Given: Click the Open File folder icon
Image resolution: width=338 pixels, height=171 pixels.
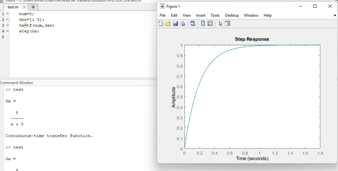Looking at the screenshot, I should 168,23.
